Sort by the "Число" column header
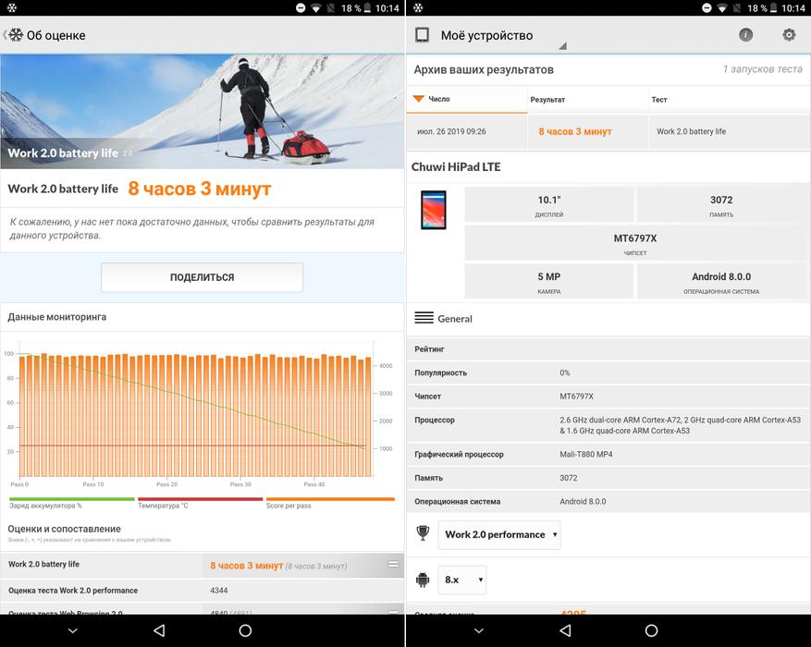 click(x=466, y=99)
